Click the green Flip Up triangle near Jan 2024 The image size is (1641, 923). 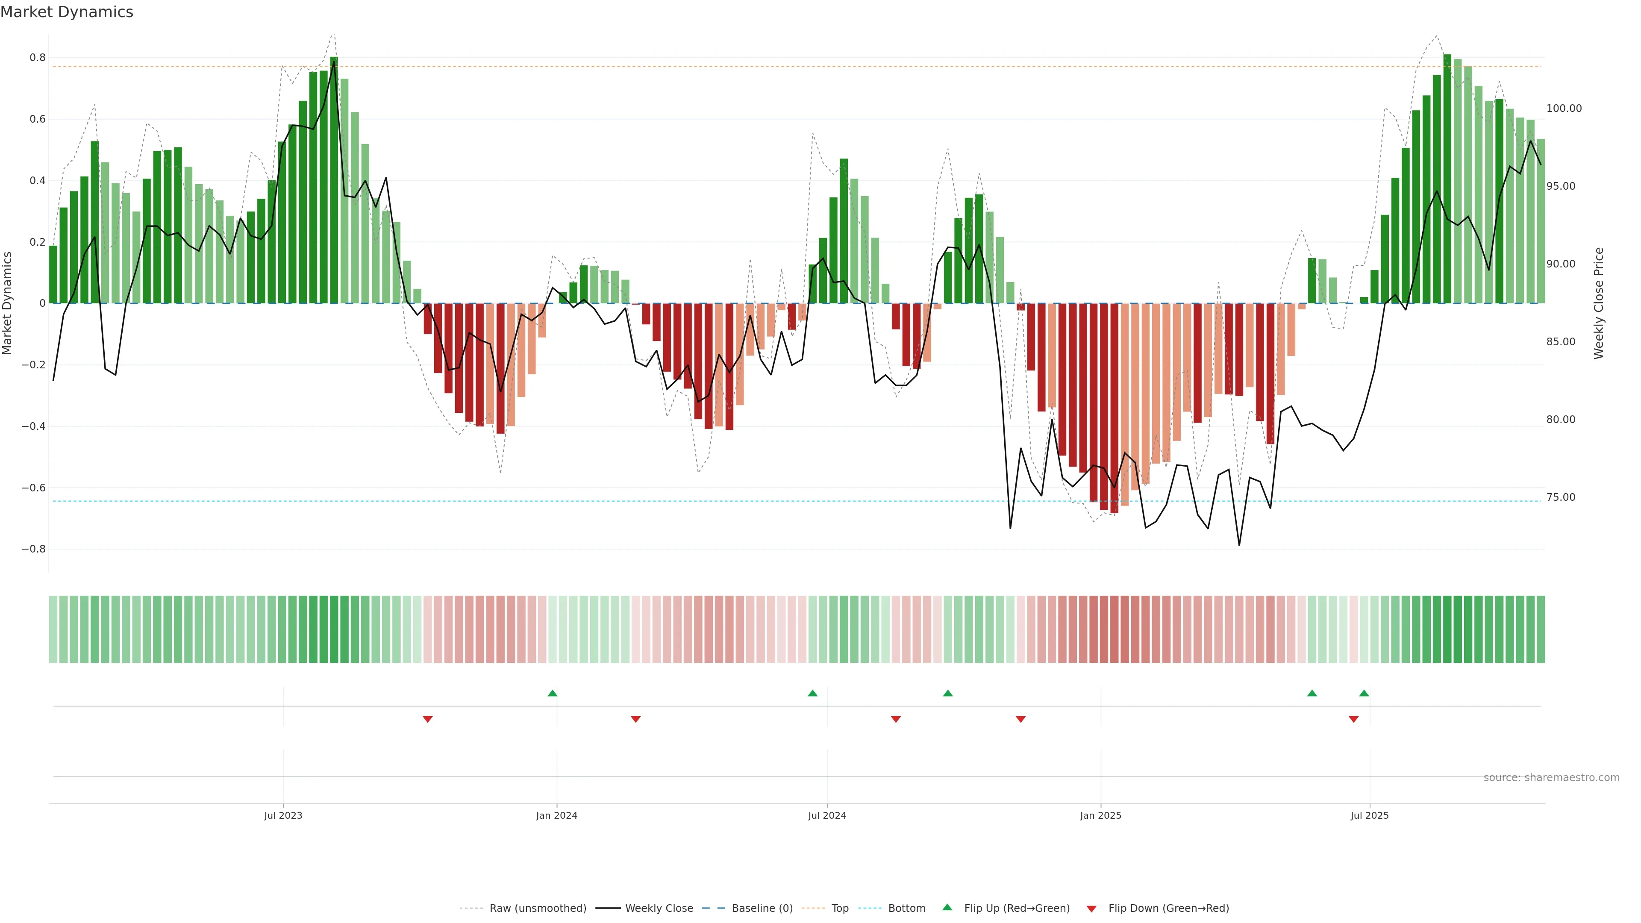[x=552, y=693]
